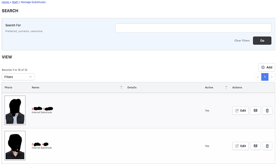
Task: Add a new substitute record
Action: click(266, 67)
